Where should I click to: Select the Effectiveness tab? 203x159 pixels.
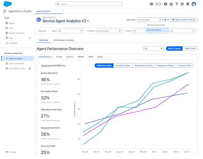coord(45,57)
